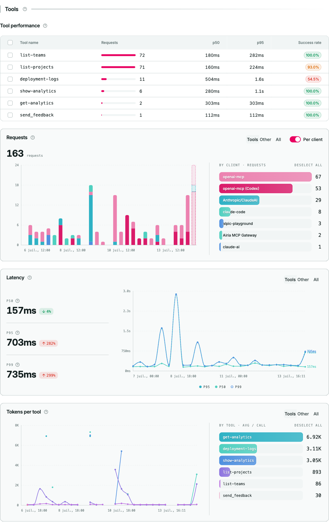
Task: Check the select-all tools checkbox in header
Action: tap(10, 43)
